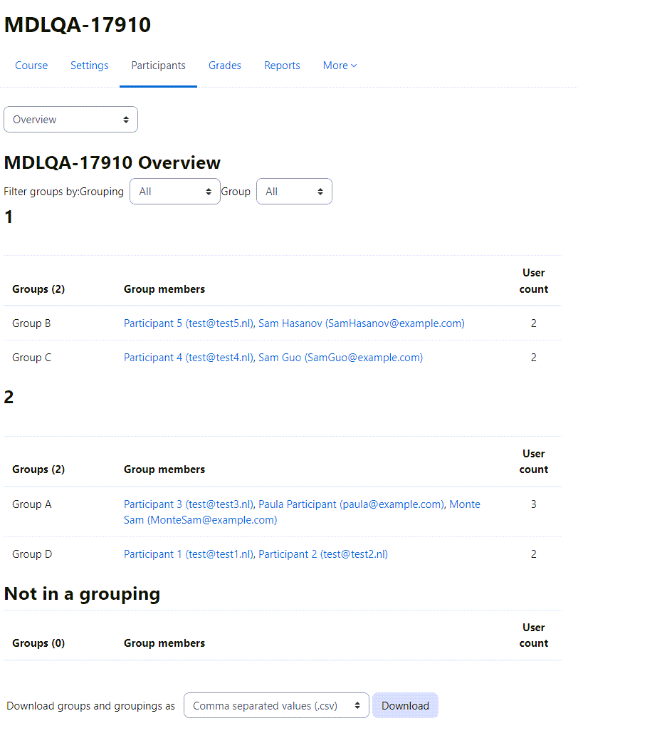Open Participant 3 (test@test3.nl) profile link

[189, 504]
